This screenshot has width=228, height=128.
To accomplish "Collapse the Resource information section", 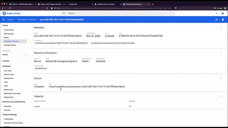I will click(x=221, y=53).
